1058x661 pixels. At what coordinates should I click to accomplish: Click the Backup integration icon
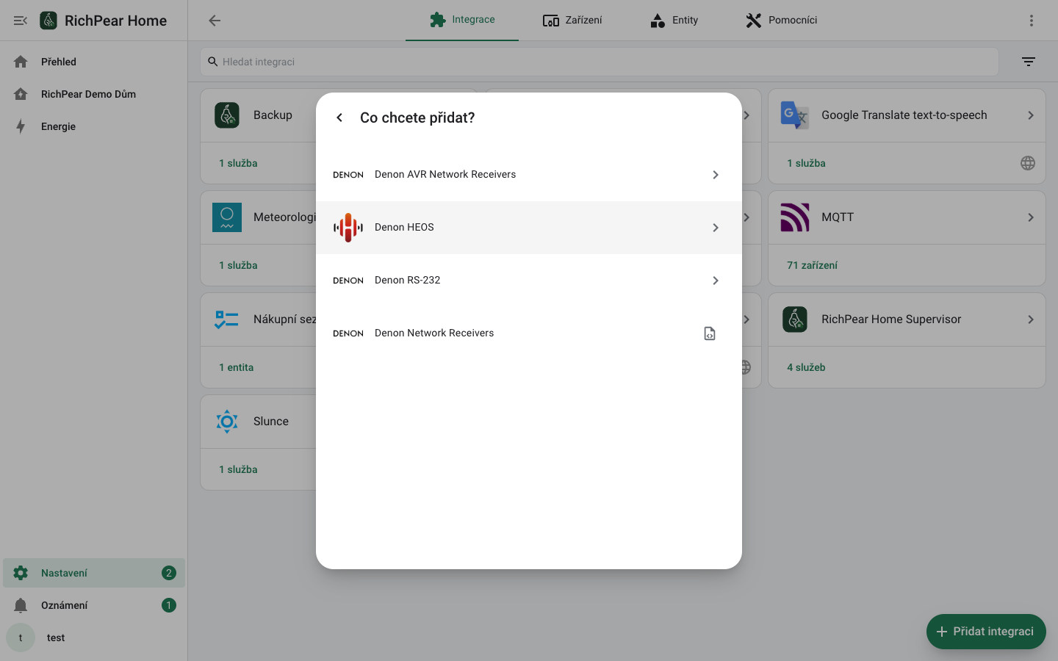coord(227,115)
